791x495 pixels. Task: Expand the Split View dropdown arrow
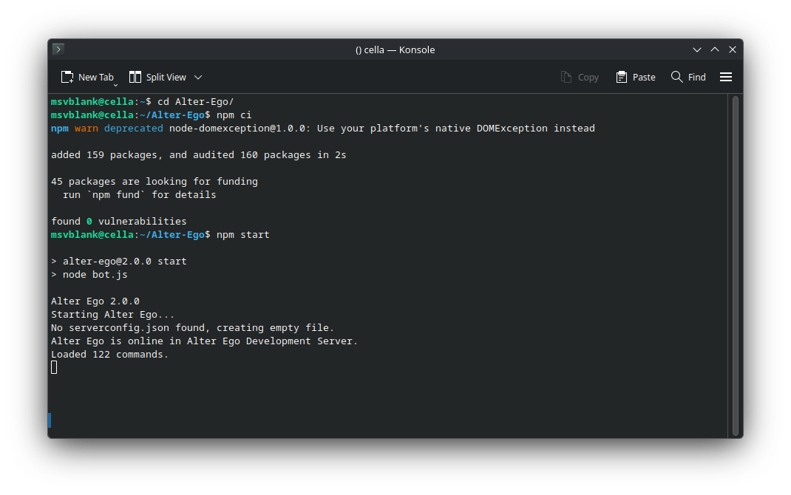(198, 77)
